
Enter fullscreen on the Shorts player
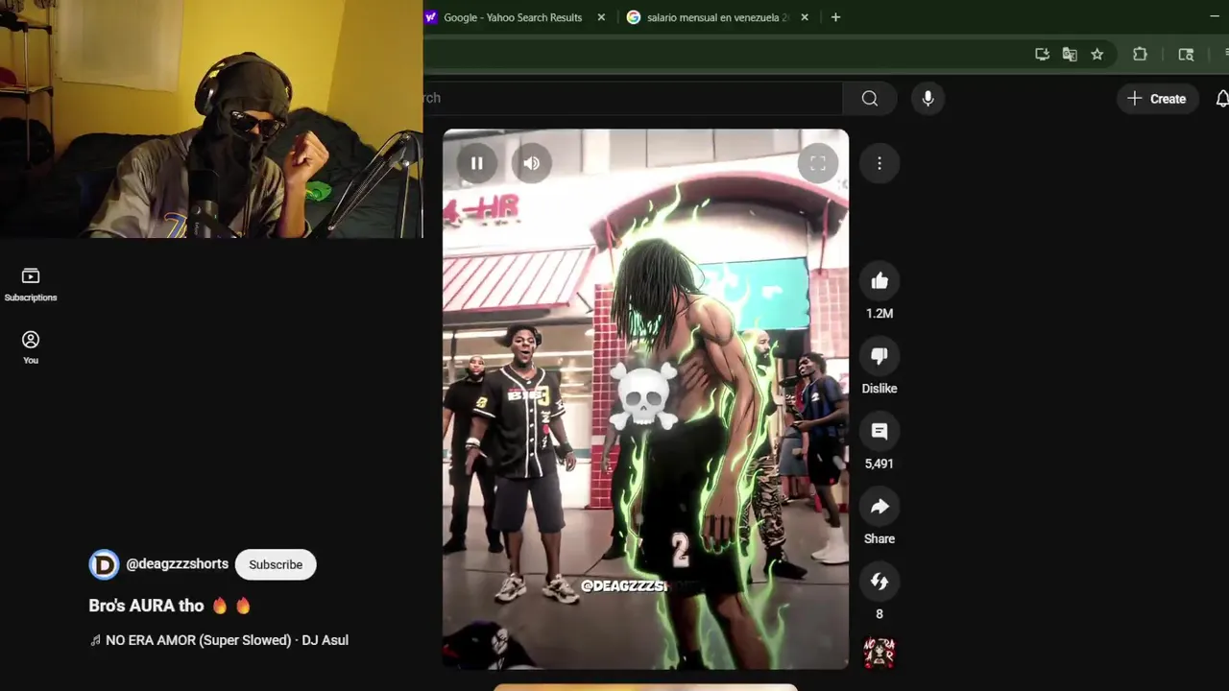tap(818, 163)
